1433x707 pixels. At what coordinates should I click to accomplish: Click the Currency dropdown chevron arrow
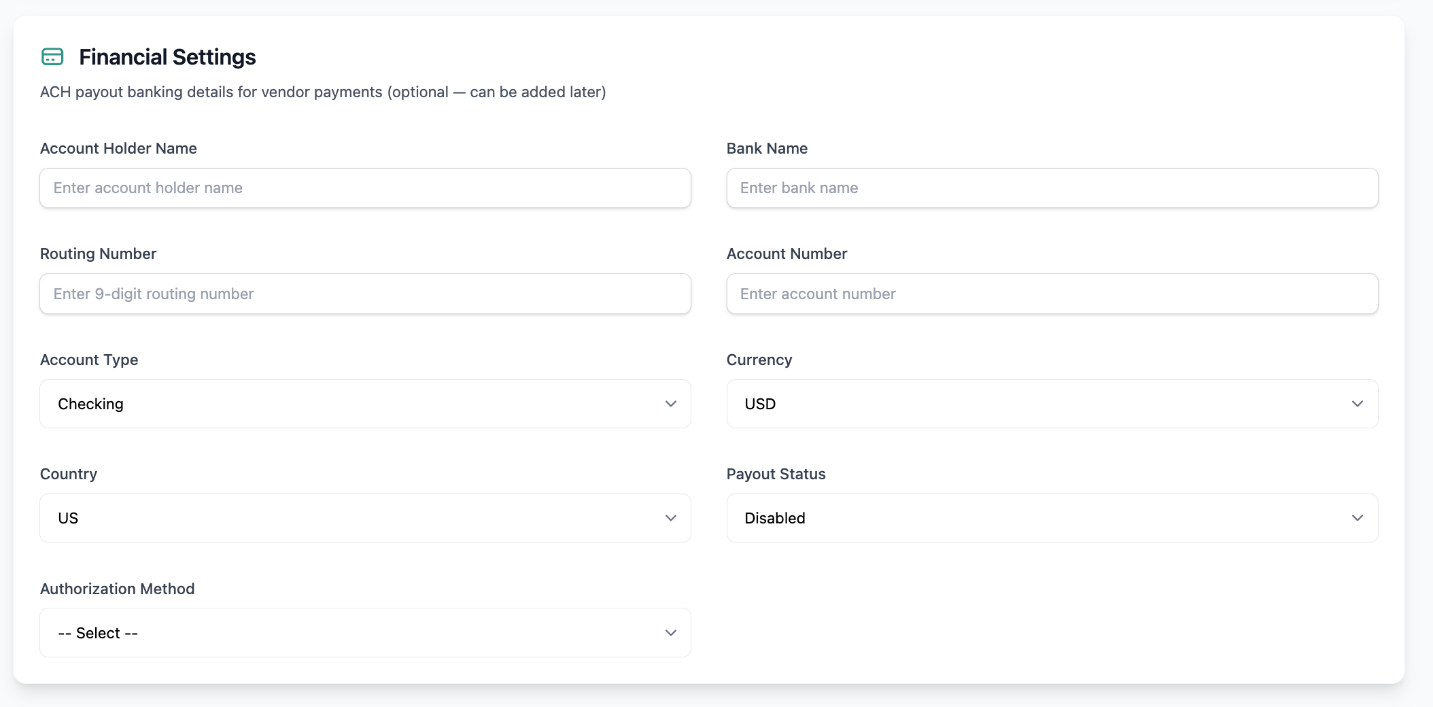pyautogui.click(x=1357, y=404)
